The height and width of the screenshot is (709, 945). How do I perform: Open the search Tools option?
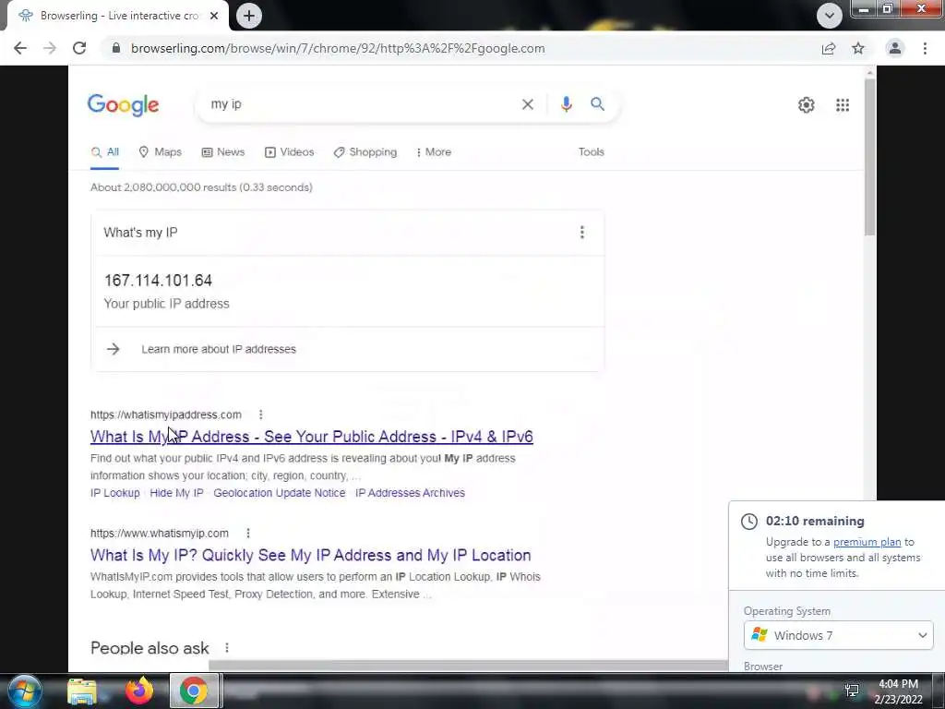pos(592,152)
